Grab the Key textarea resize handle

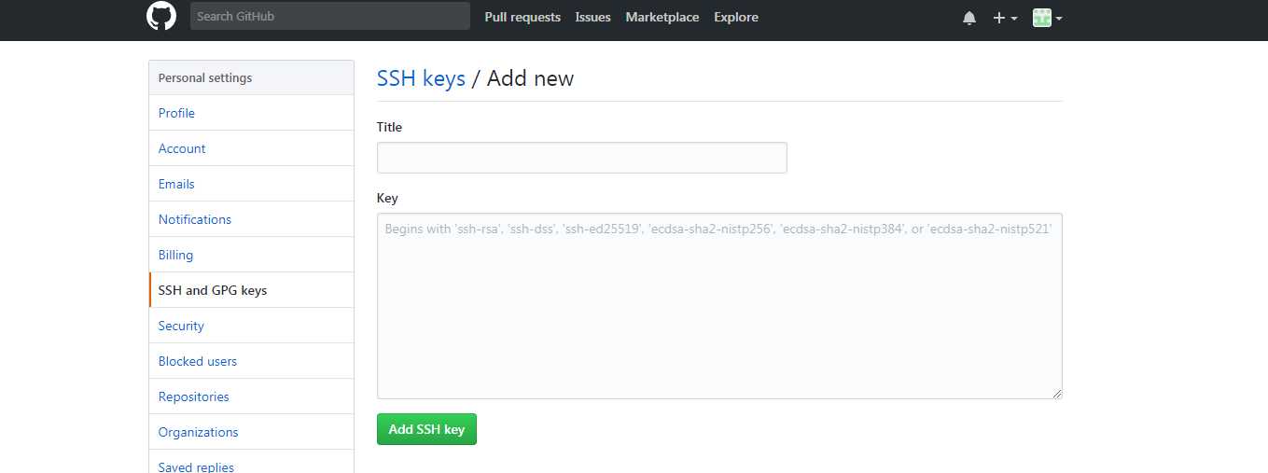click(x=1056, y=393)
